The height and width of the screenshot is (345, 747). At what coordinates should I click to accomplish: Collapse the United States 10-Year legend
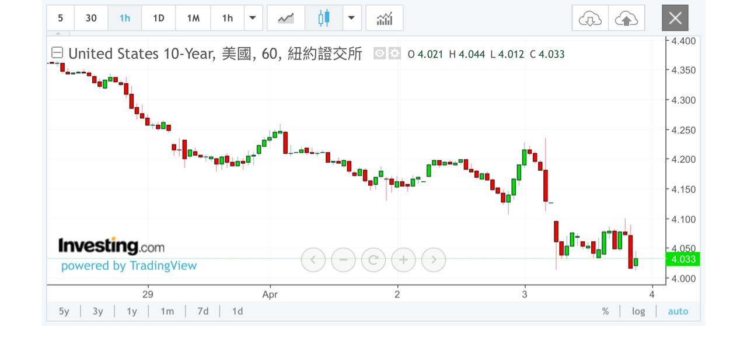(57, 52)
